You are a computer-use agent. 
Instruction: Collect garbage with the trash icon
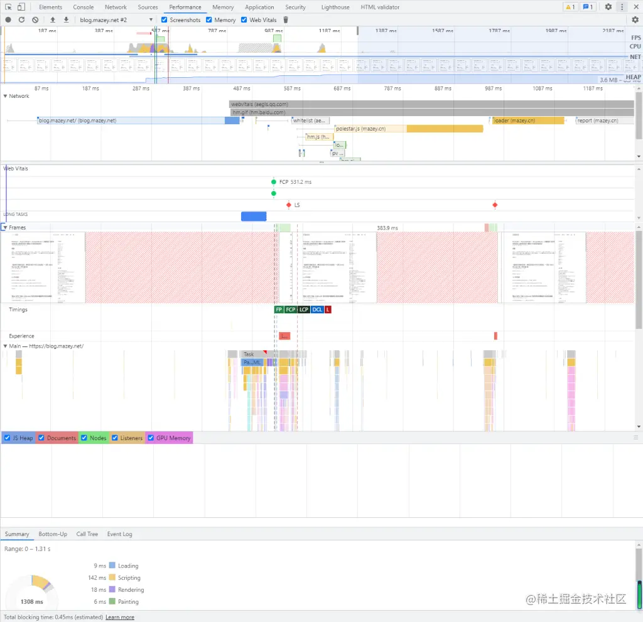click(x=286, y=19)
